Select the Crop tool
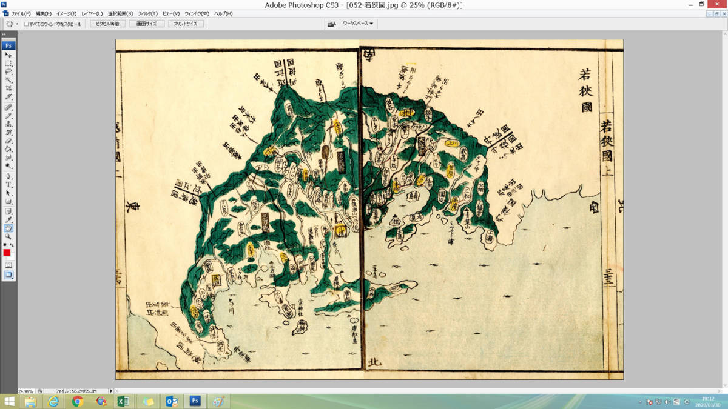The image size is (728, 409). point(8,88)
